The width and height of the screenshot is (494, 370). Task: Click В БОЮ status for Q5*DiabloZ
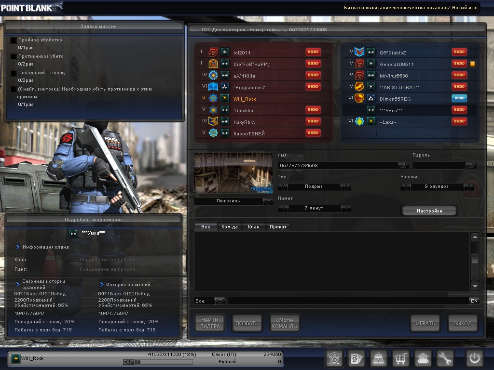point(459,52)
